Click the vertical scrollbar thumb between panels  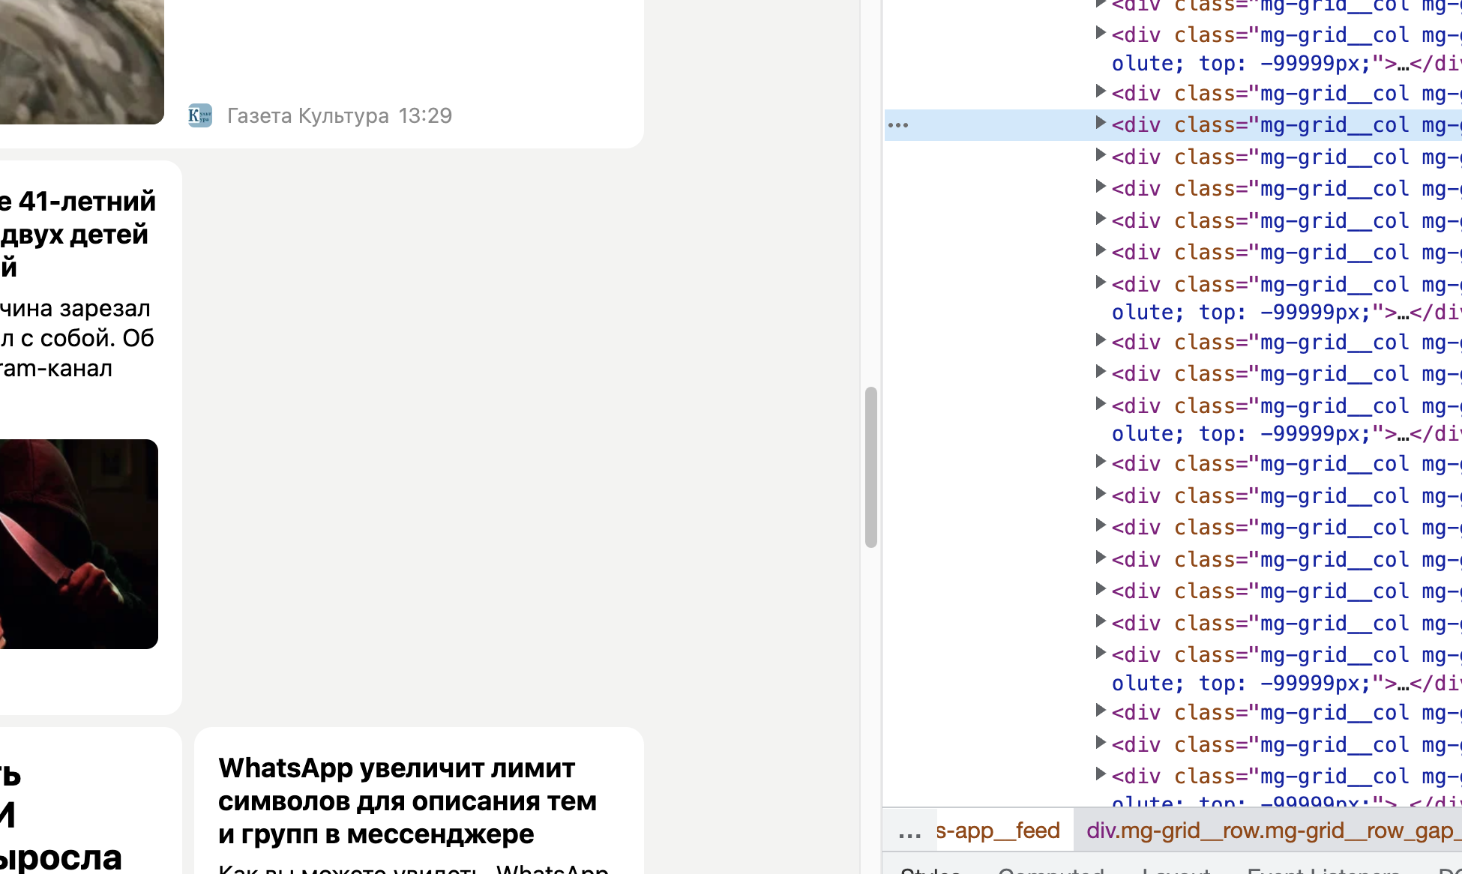871,465
